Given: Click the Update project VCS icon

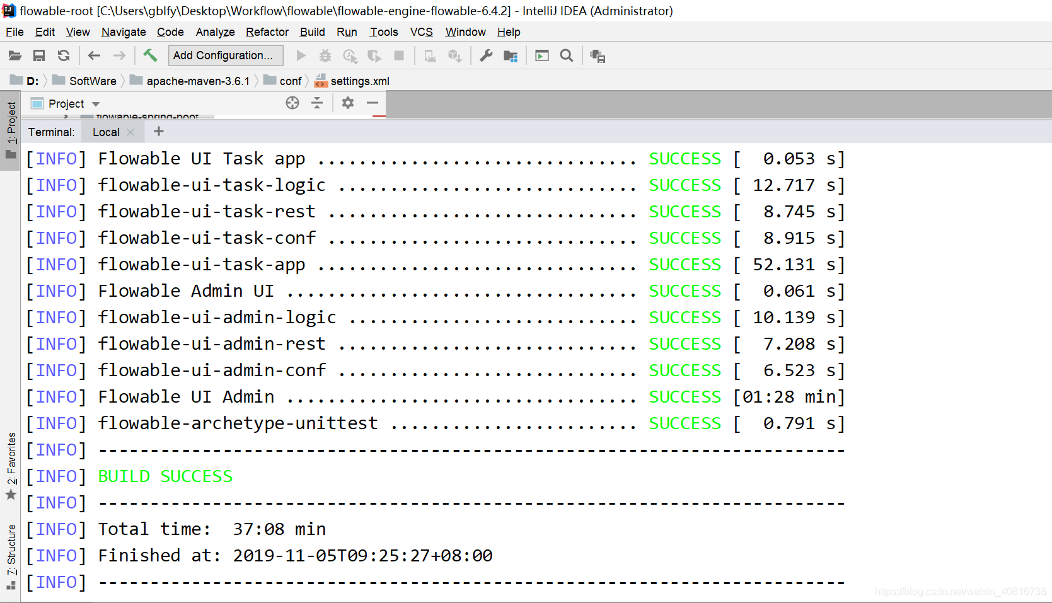Looking at the screenshot, I should click(431, 56).
